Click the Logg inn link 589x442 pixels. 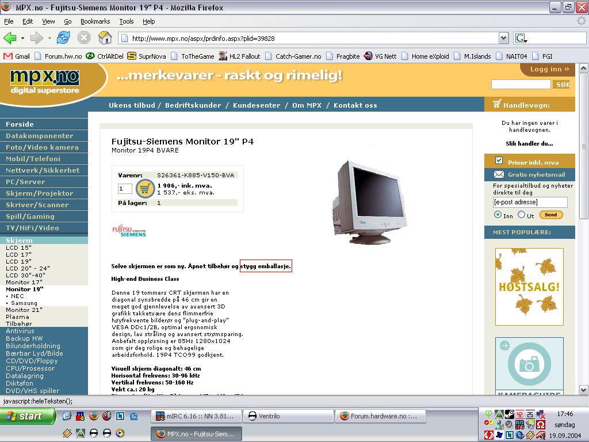click(549, 69)
